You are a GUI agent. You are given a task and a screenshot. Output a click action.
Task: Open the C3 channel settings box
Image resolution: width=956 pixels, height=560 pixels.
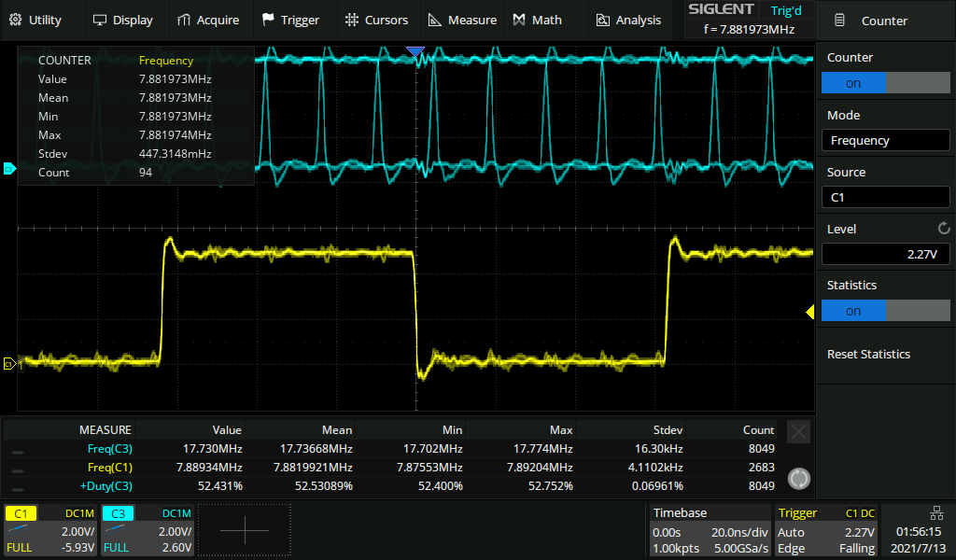[x=148, y=530]
